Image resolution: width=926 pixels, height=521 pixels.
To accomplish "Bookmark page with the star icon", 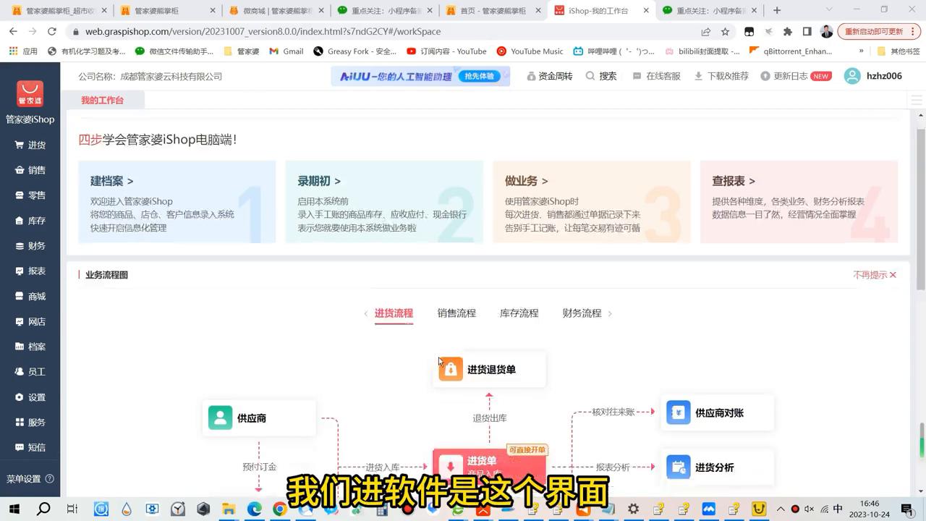I will (x=725, y=32).
